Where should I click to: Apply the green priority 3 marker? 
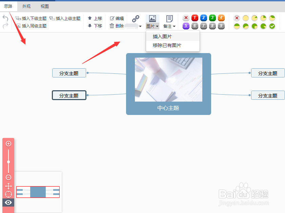(212, 18)
